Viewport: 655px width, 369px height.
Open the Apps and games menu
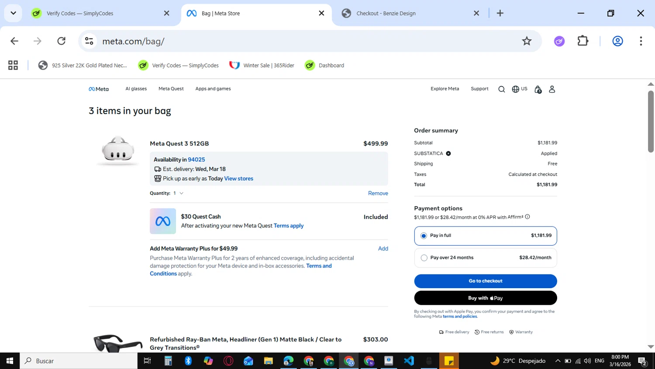[x=213, y=89]
